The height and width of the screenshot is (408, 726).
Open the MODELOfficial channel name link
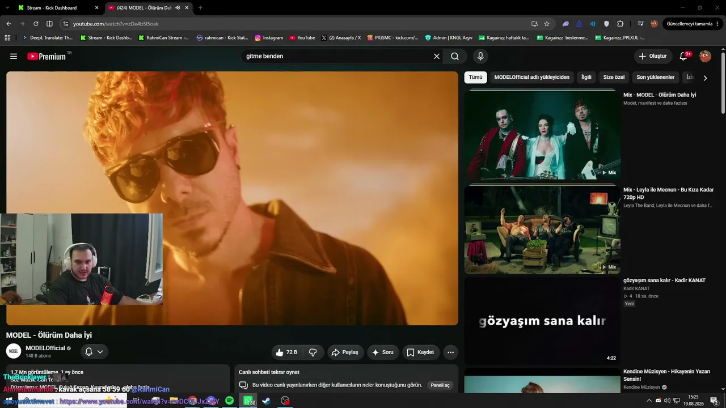pos(45,348)
